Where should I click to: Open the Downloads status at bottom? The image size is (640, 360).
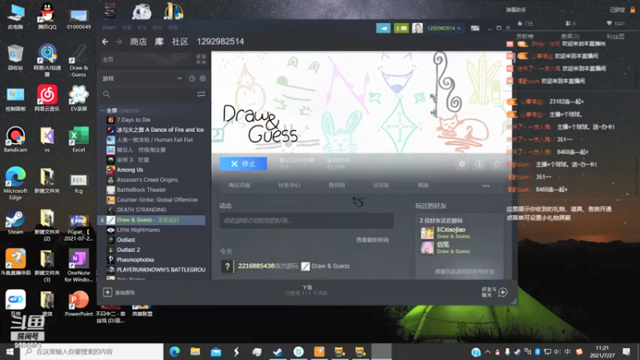coord(306,290)
